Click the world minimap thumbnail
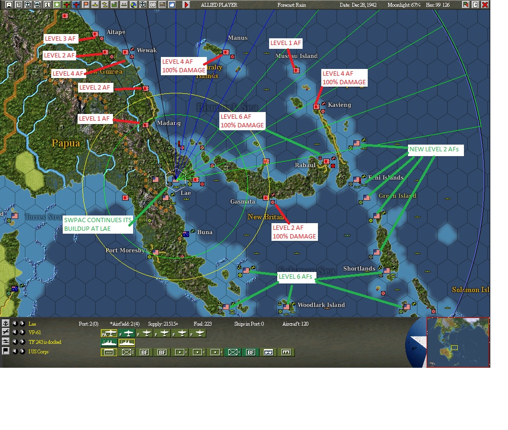The width and height of the screenshot is (508, 430). click(x=458, y=342)
